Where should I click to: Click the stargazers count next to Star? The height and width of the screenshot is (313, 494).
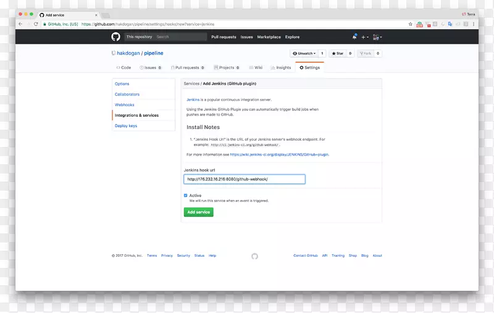[x=350, y=54]
